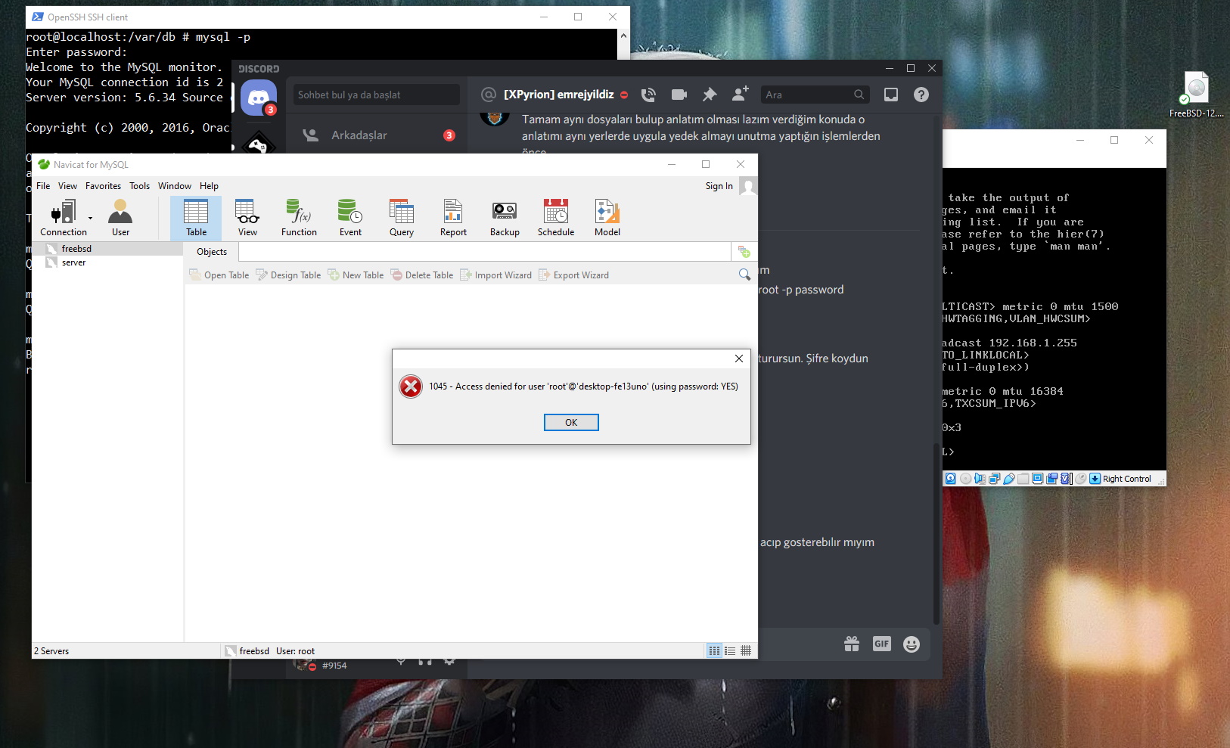This screenshot has height=748, width=1230.
Task: Click Open Table in the object toolbar
Action: [219, 275]
